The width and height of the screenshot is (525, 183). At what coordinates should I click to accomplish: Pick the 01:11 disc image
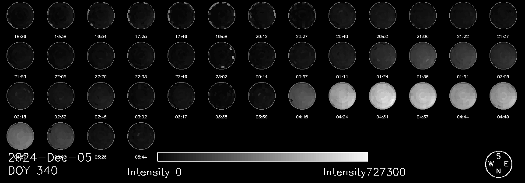pyautogui.click(x=342, y=55)
